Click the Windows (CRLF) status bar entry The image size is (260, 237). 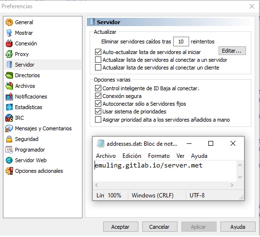point(152,195)
